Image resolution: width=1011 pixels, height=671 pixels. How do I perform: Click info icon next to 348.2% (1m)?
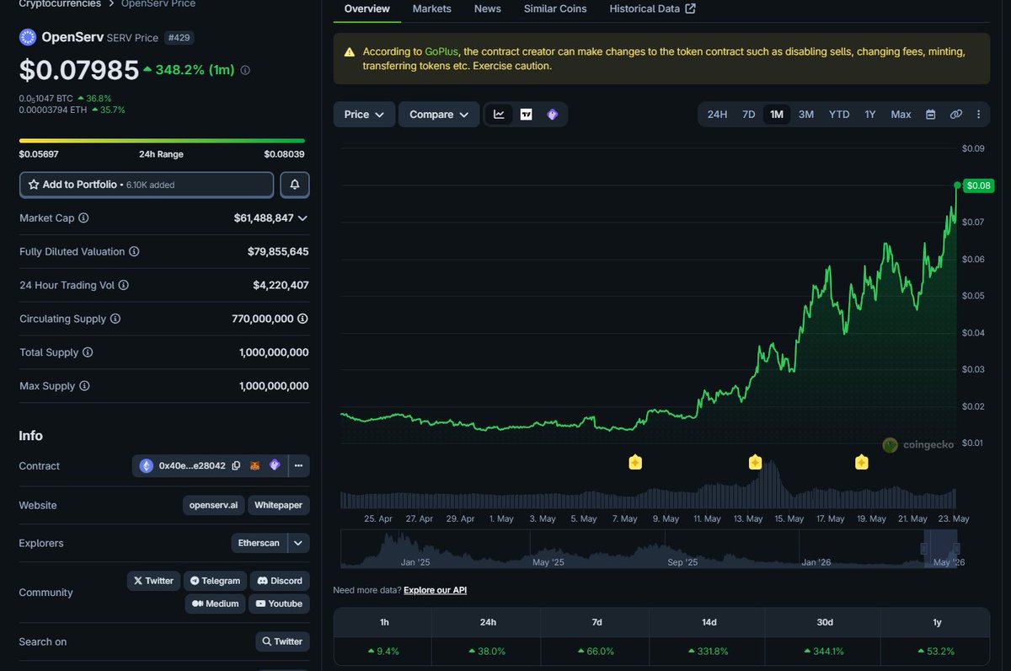point(245,71)
